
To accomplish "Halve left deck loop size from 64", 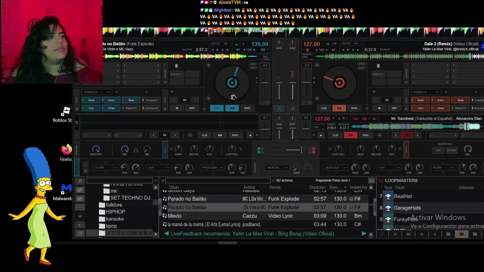I will (174, 100).
